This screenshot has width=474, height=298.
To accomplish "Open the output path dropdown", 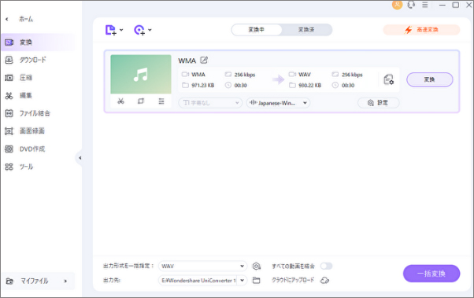I will (243, 281).
